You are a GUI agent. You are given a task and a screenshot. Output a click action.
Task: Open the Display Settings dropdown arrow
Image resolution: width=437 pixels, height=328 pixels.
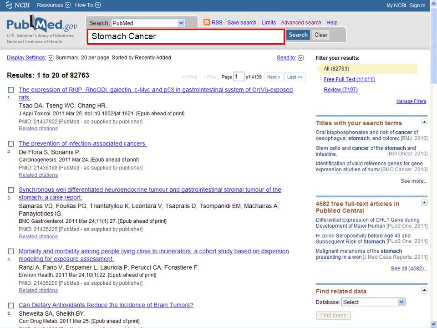point(51,58)
